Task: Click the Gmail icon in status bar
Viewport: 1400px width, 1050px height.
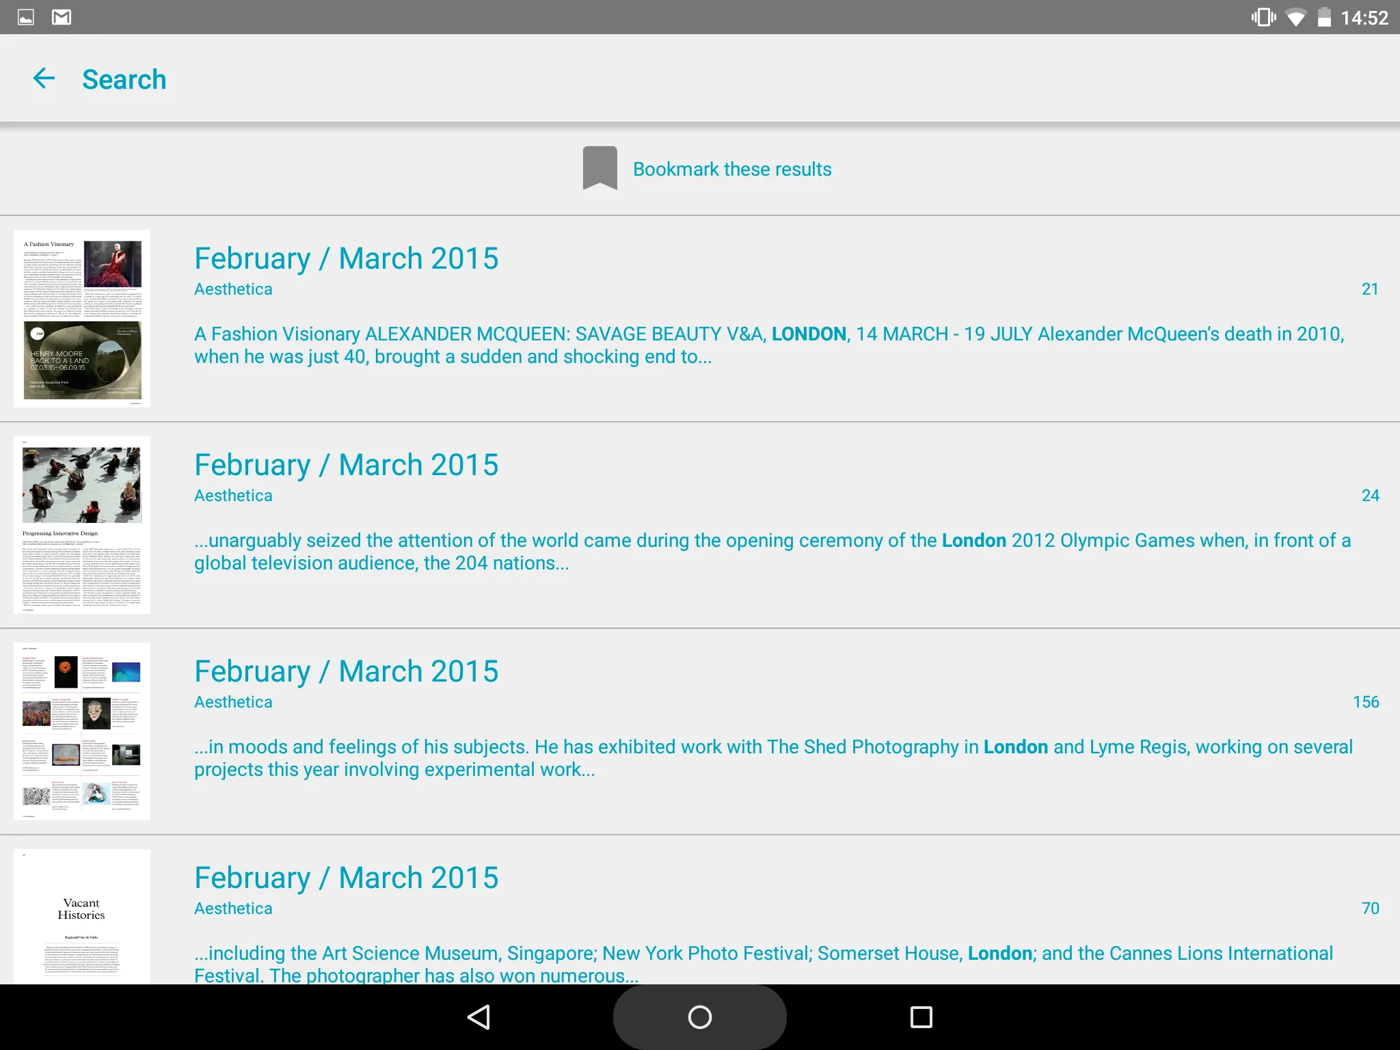Action: click(59, 16)
